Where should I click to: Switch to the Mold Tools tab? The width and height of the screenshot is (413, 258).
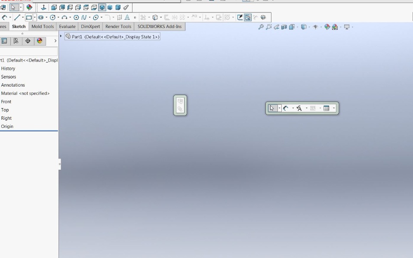click(43, 26)
